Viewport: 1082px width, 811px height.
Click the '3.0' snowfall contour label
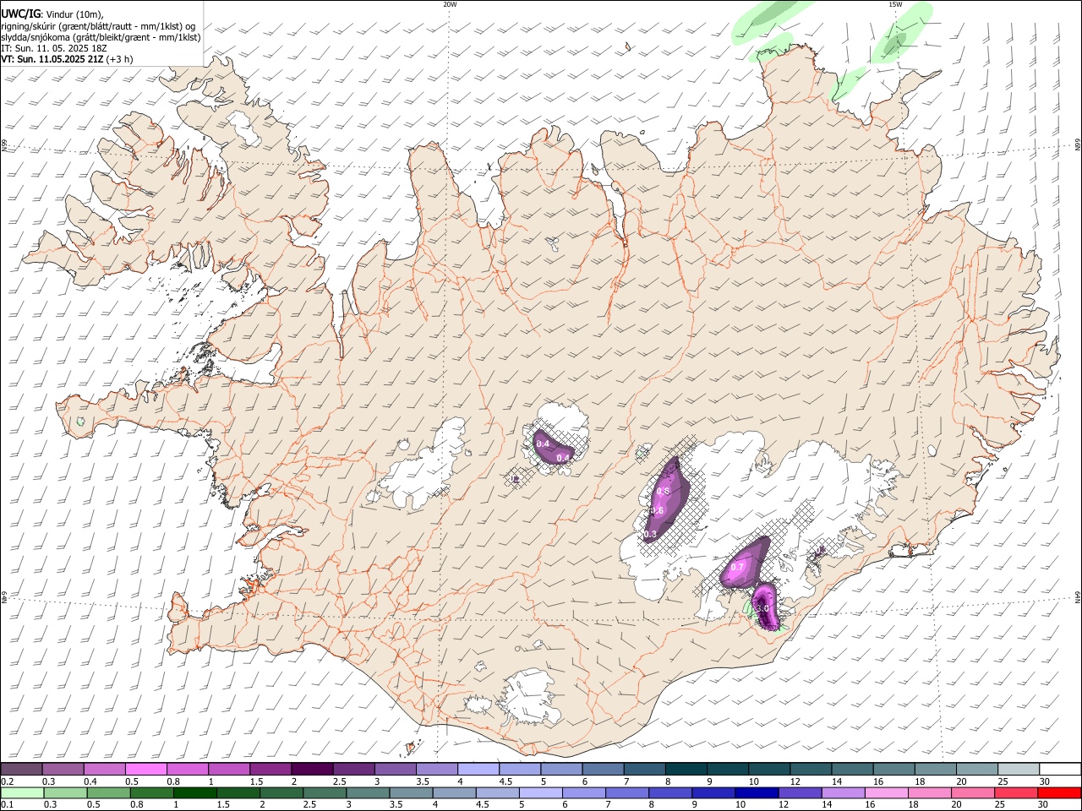point(762,608)
